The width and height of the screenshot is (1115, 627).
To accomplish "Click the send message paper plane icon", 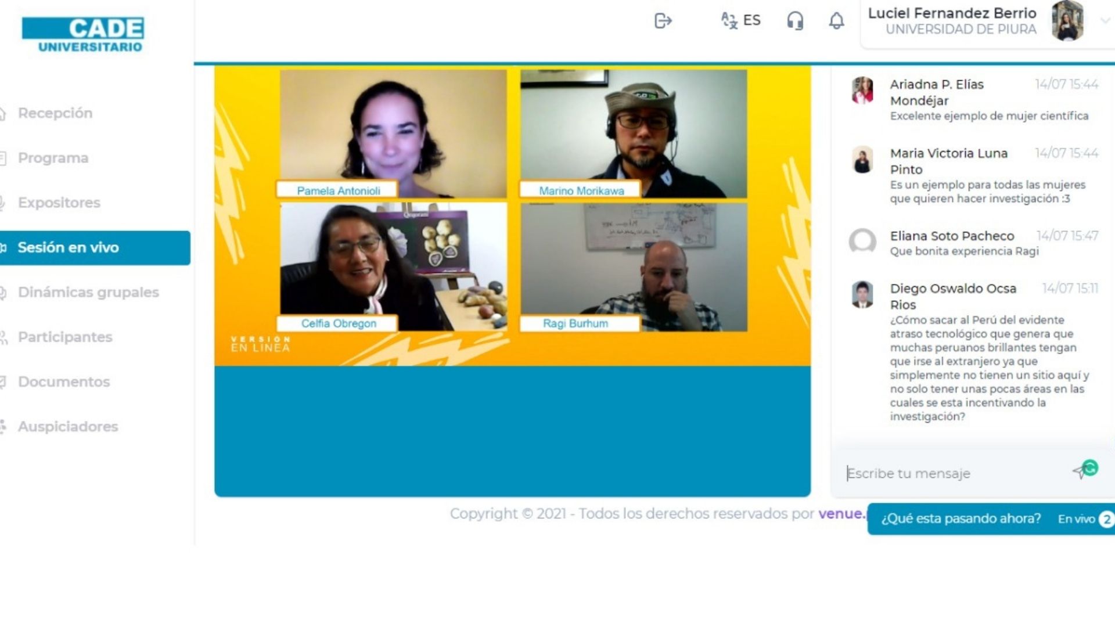I will click(1081, 471).
